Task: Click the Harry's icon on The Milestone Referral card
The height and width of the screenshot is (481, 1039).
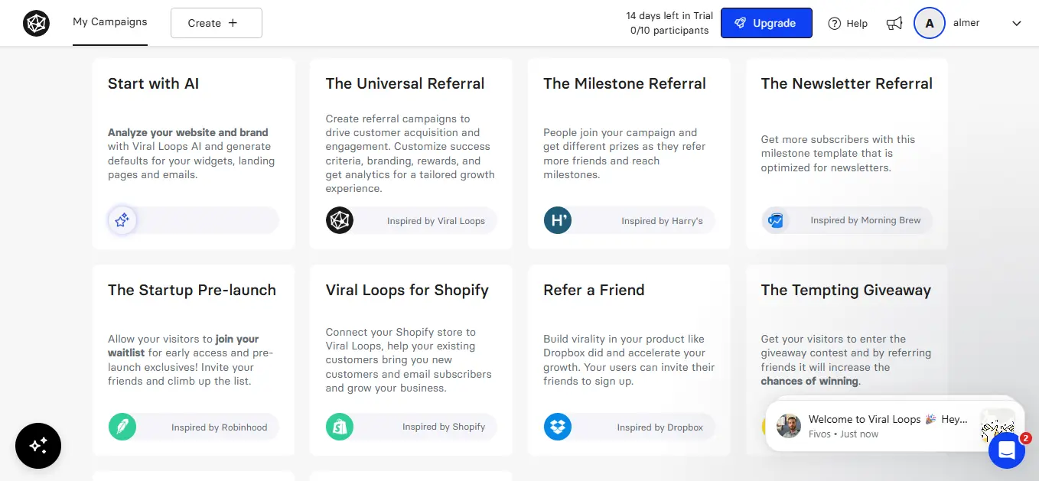Action: (x=557, y=220)
